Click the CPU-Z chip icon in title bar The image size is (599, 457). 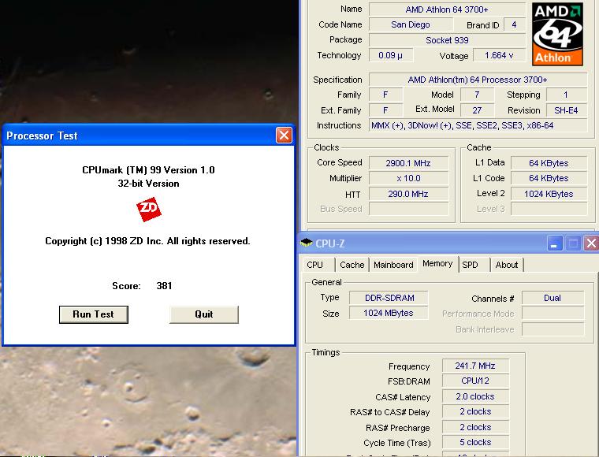pos(307,243)
